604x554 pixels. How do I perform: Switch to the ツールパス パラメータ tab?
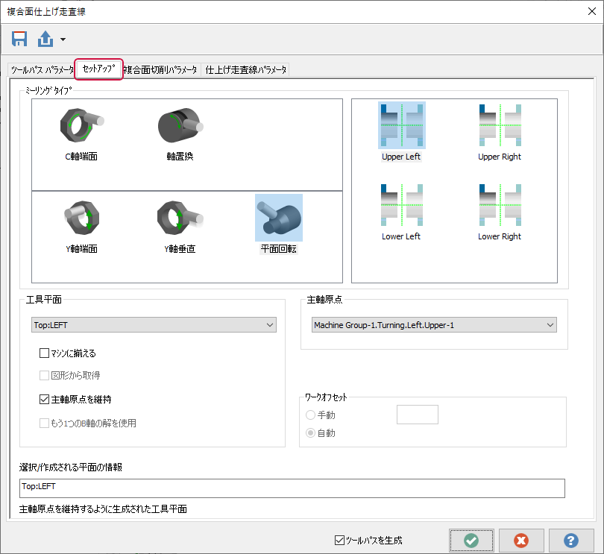point(41,70)
